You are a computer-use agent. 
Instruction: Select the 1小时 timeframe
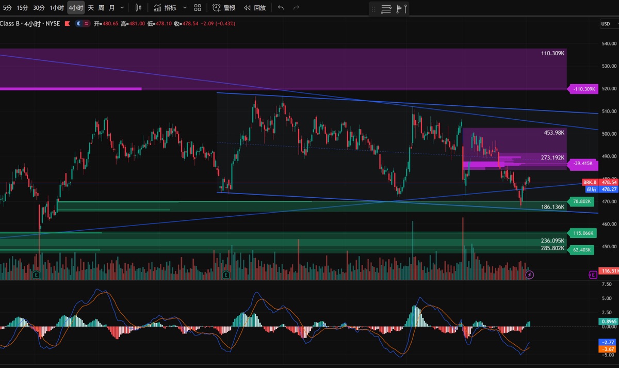tap(57, 8)
